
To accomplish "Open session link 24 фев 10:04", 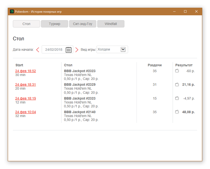I will click(25, 112).
